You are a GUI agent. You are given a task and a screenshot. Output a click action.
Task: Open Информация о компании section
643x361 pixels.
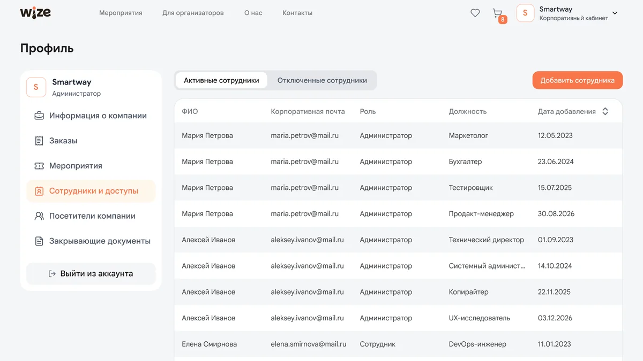pos(91,116)
